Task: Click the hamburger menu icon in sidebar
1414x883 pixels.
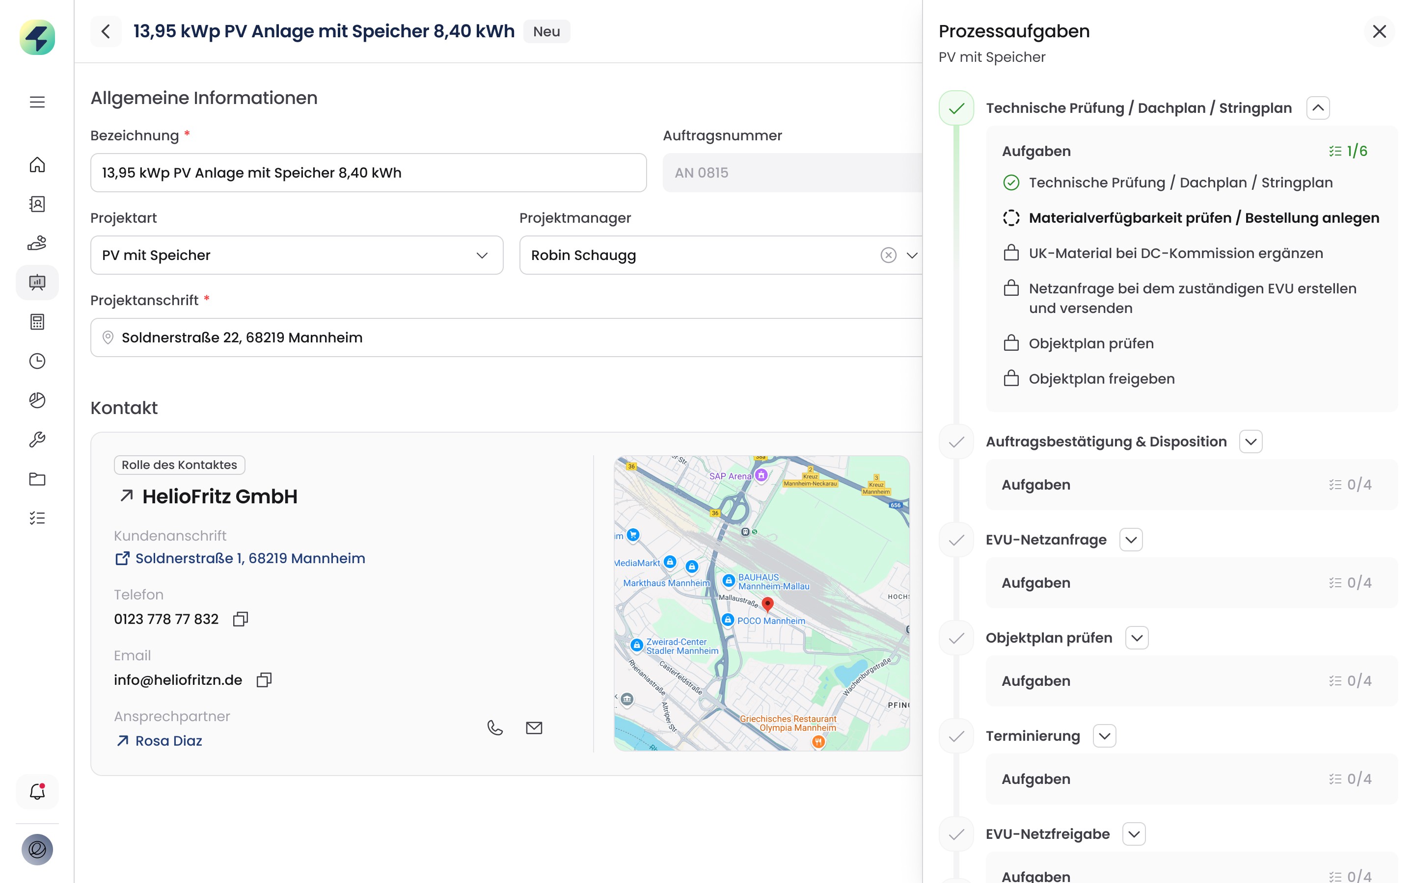Action: tap(37, 102)
